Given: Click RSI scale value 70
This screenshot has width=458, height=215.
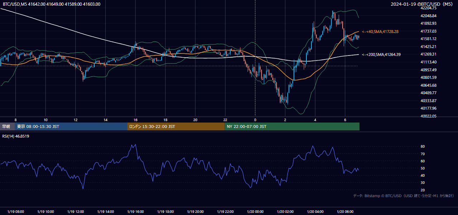Looking at the screenshot, I should (x=423, y=154).
